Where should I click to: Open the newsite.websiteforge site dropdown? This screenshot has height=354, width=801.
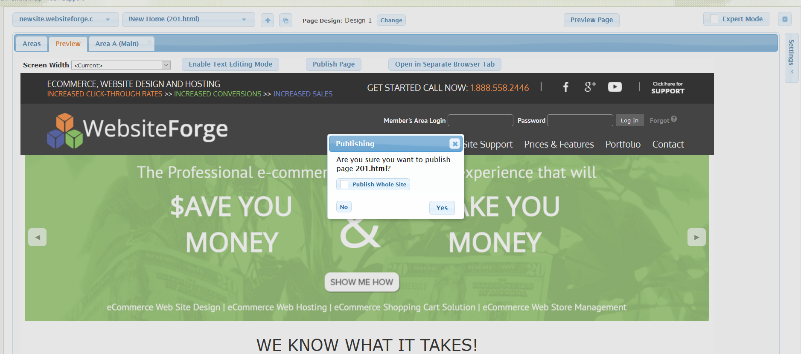coord(66,19)
